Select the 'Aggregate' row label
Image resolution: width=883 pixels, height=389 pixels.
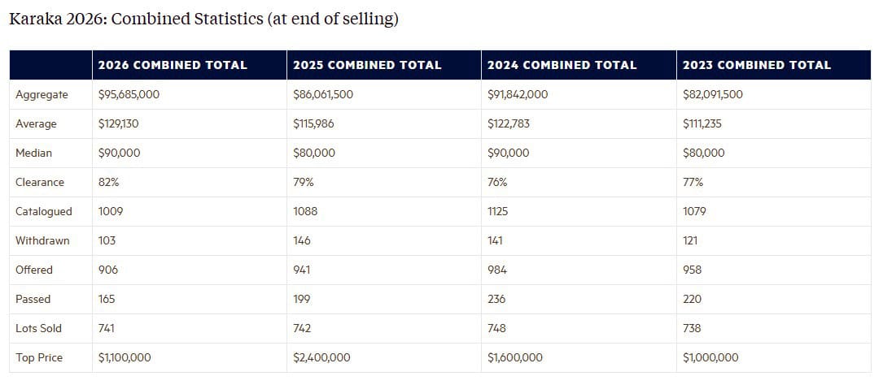point(42,94)
